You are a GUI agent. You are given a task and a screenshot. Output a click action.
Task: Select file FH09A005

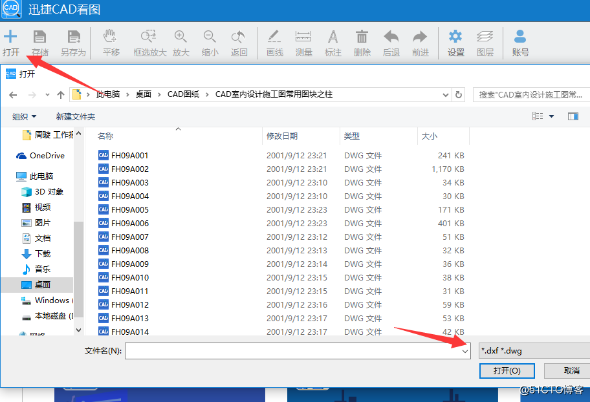[x=123, y=209]
